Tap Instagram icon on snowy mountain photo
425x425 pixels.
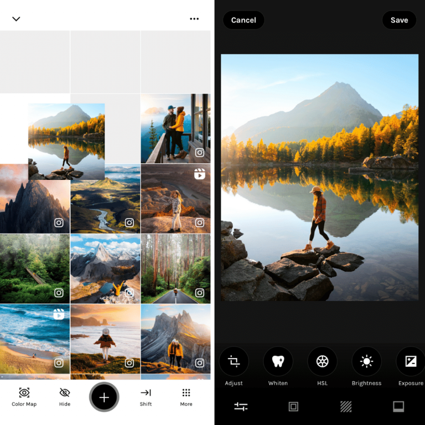click(129, 293)
